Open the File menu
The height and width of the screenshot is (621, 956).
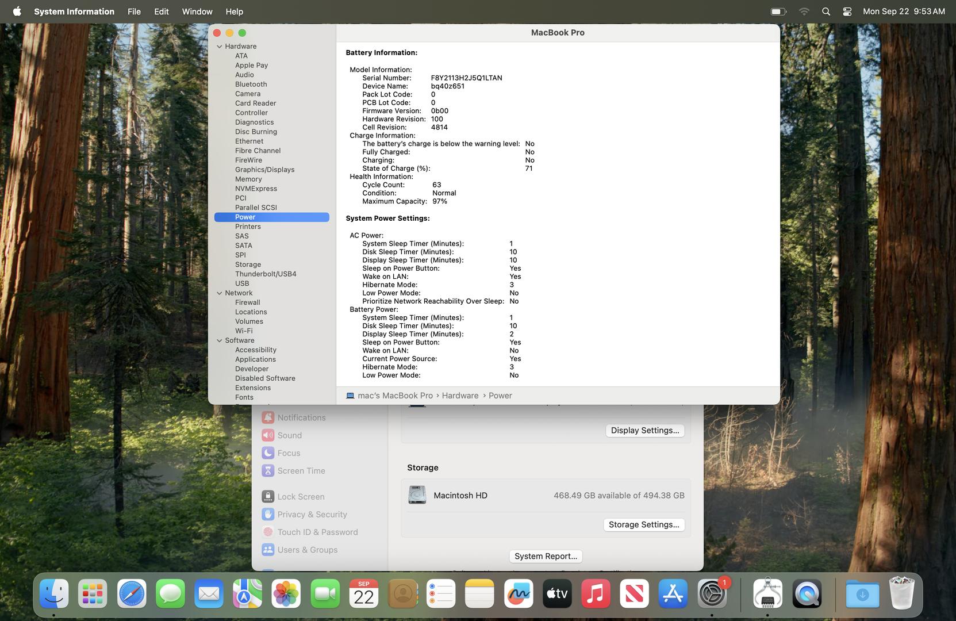[134, 11]
